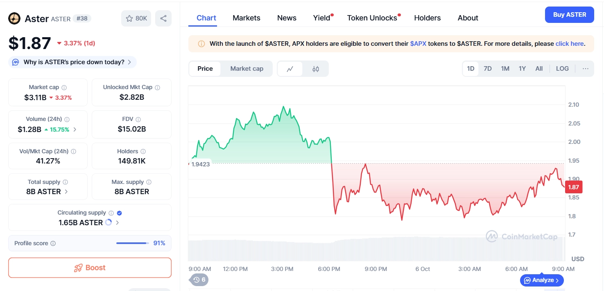Keep Price view selected on chart
This screenshot has height=291, width=604.
click(x=205, y=69)
